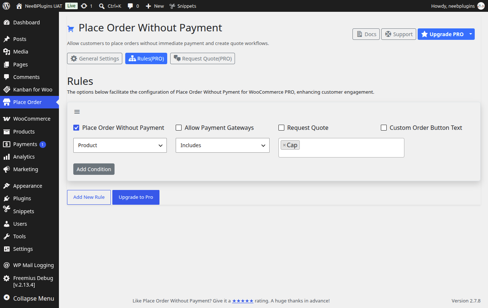Open the comments bubble in admin bar
The image size is (488, 308).
point(130,6)
